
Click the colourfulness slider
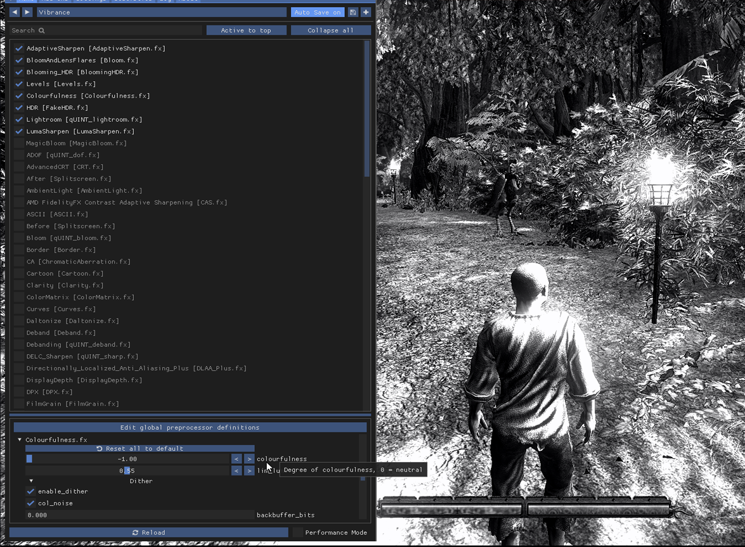127,459
